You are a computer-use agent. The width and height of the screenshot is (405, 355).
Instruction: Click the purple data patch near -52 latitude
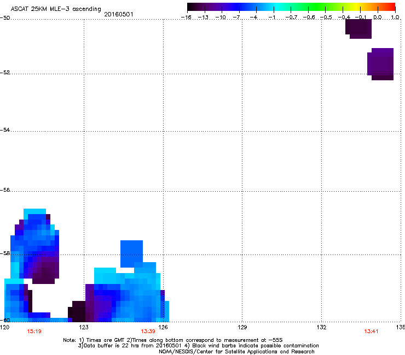coord(380,64)
